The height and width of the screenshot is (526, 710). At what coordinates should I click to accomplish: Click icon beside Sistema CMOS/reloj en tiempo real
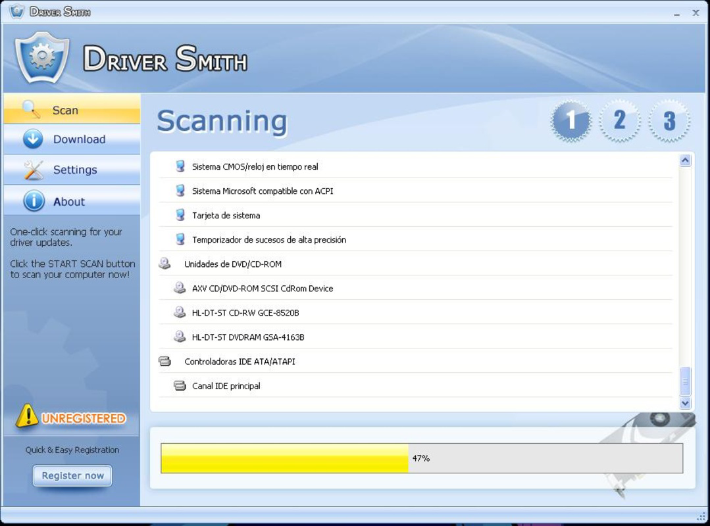180,166
